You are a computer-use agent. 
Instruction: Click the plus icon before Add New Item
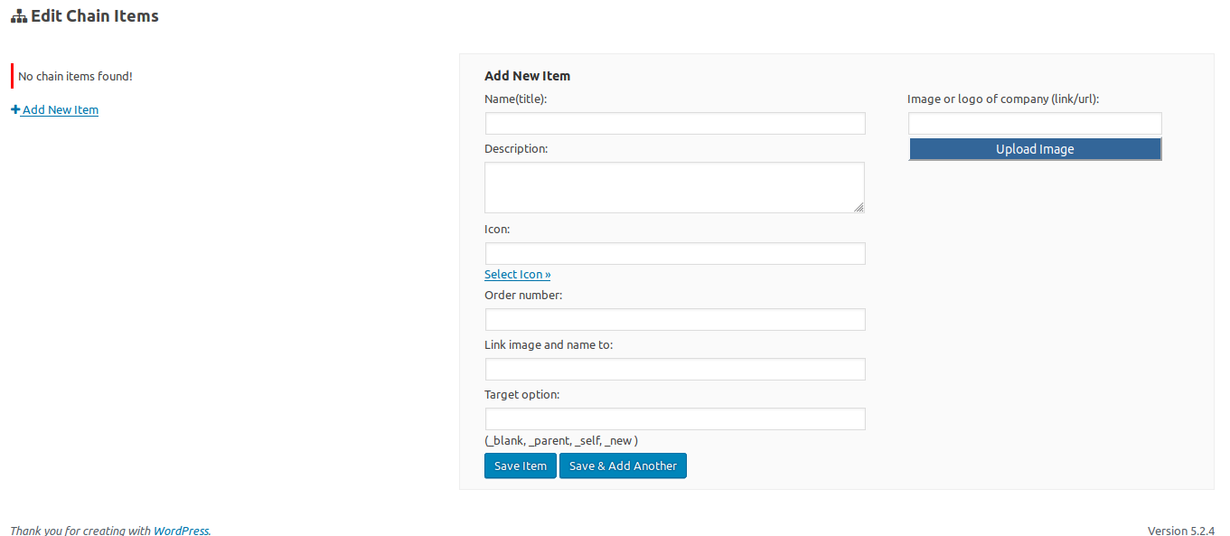[15, 109]
